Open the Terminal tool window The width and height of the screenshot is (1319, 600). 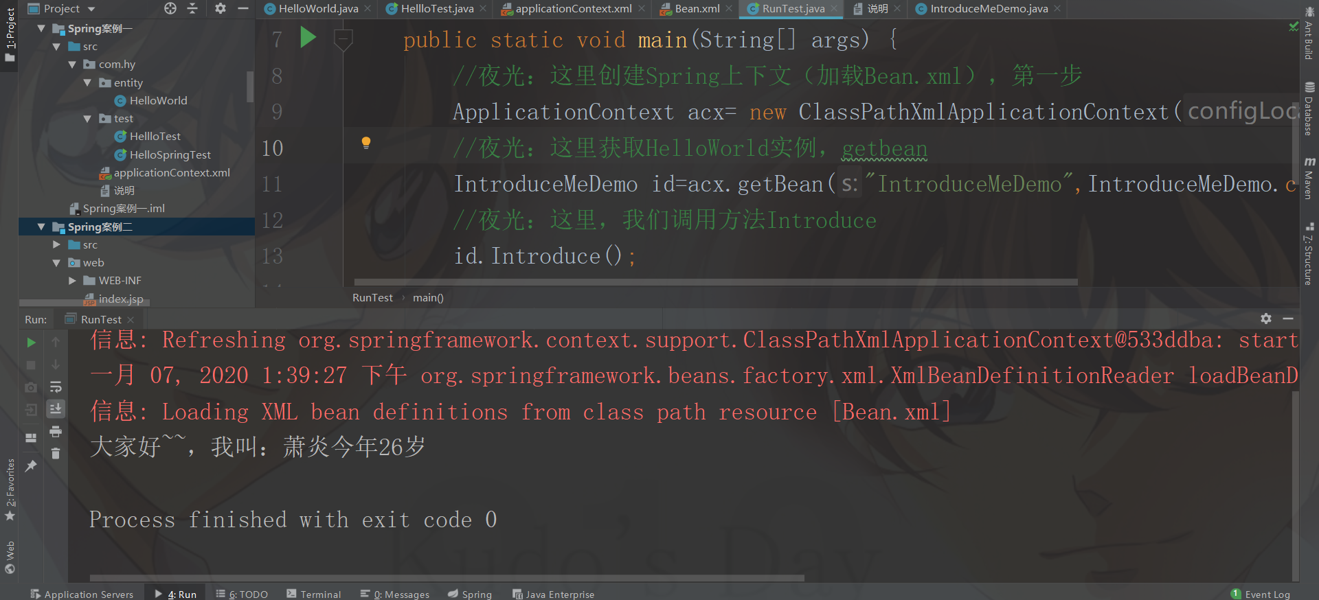(313, 594)
